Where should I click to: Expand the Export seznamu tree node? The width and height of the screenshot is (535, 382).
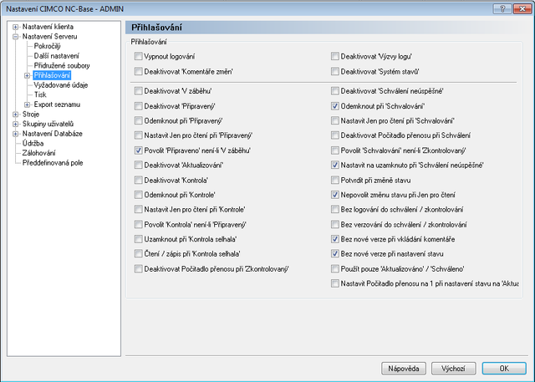27,104
